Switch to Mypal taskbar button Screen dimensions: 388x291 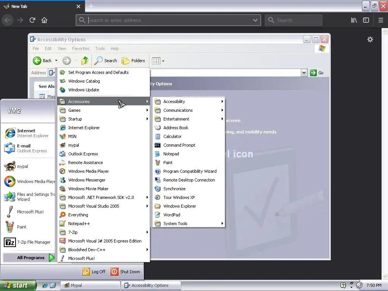click(x=90, y=285)
